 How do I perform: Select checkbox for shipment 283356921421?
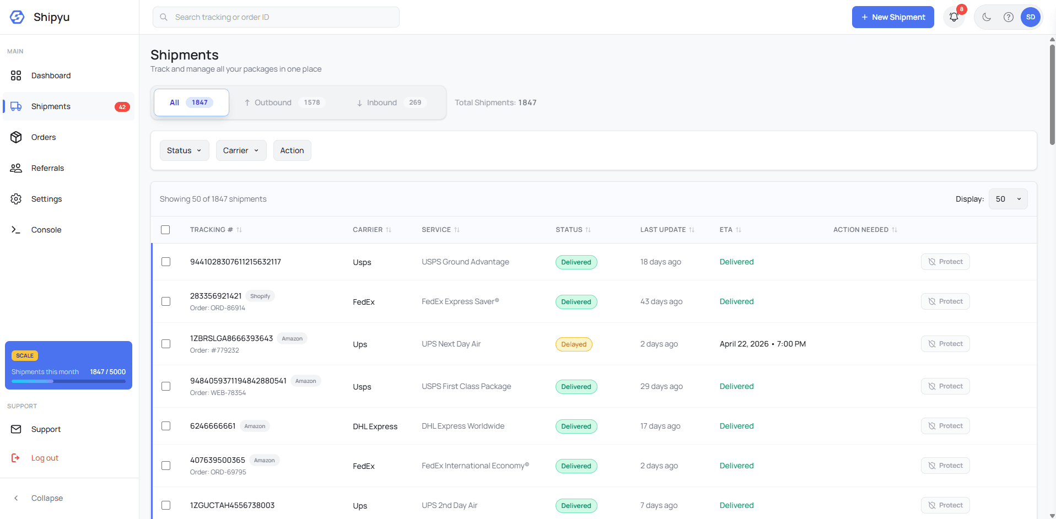coord(166,301)
